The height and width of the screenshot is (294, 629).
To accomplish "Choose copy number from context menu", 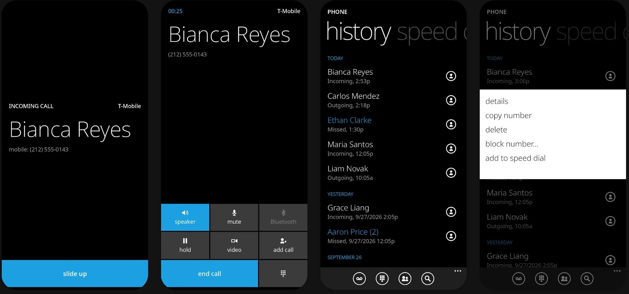I will click(x=508, y=115).
